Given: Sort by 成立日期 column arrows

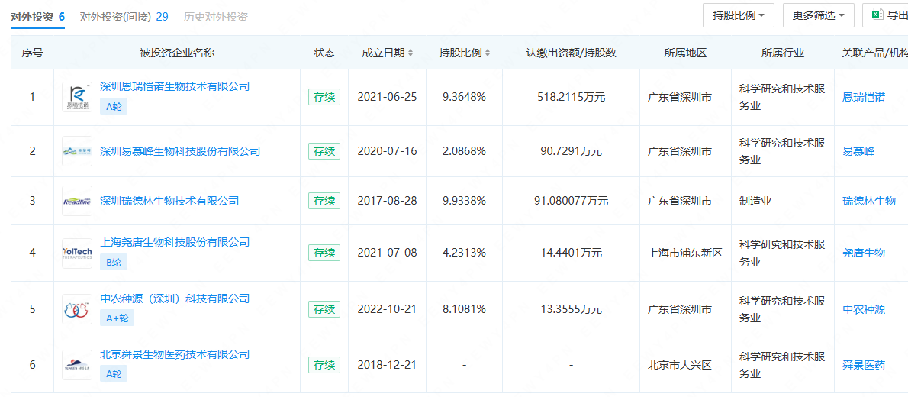Looking at the screenshot, I should coord(411,53).
